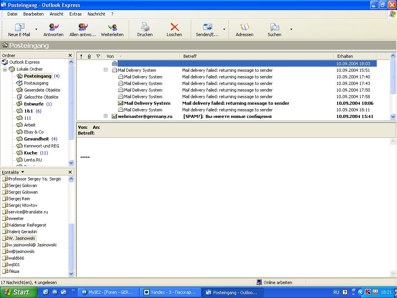The height and width of the screenshot is (298, 397).
Task: Open the Gesundheit folder
Action: point(37,139)
